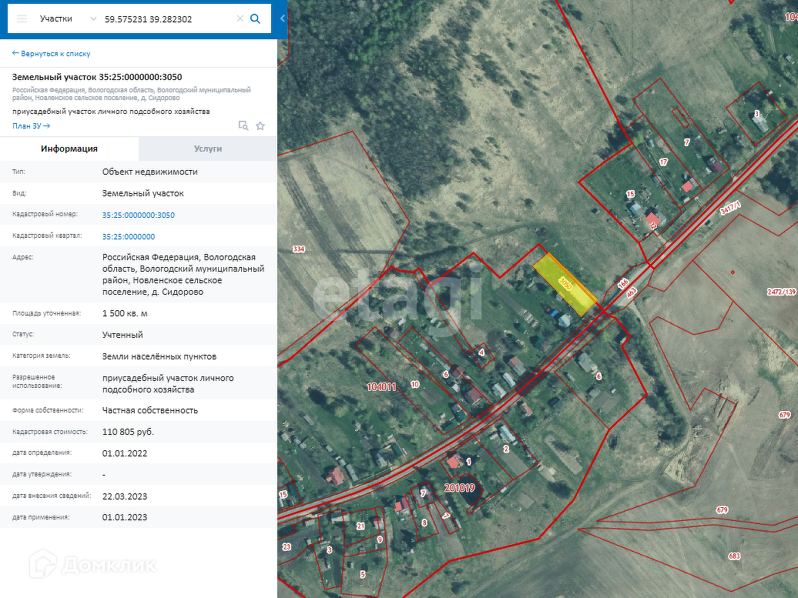Click parcel label 104011 on map
This screenshot has height=598, width=798.
(381, 387)
